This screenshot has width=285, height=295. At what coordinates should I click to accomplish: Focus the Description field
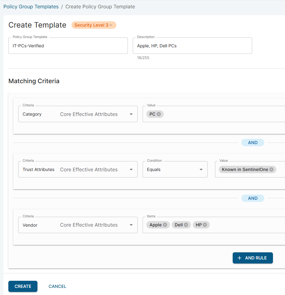pyautogui.click(x=192, y=46)
